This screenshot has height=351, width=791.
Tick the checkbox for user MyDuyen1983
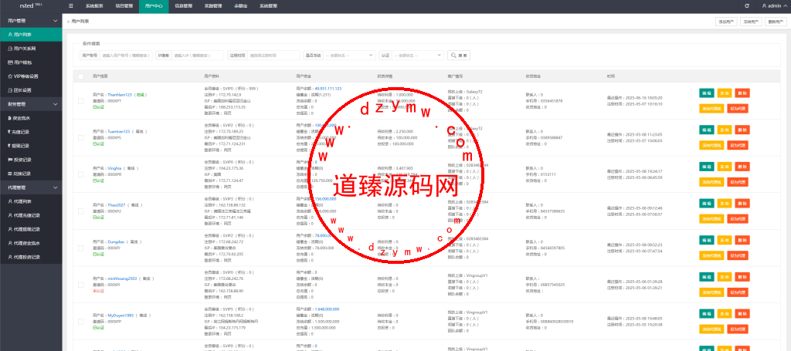tap(80, 321)
